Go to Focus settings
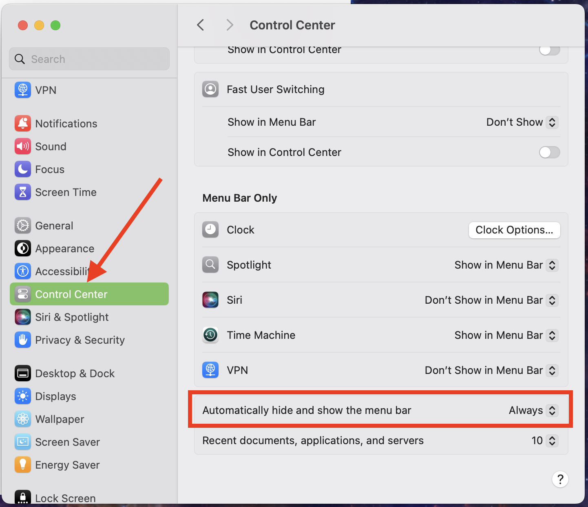This screenshot has width=588, height=507. click(89, 169)
